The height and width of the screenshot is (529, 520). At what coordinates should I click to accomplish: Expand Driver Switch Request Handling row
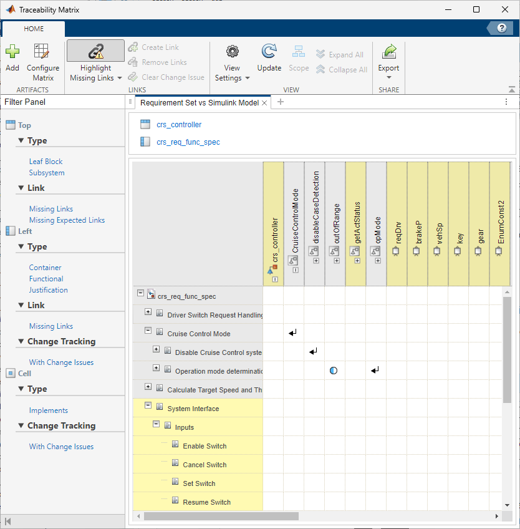[x=148, y=311]
